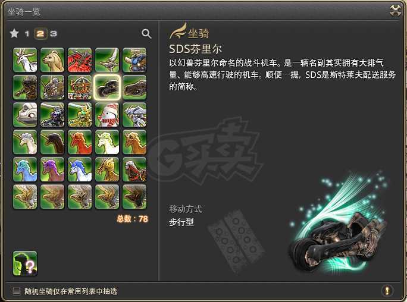Click the random mount question-mark icon
407x302 pixels.
[25, 263]
